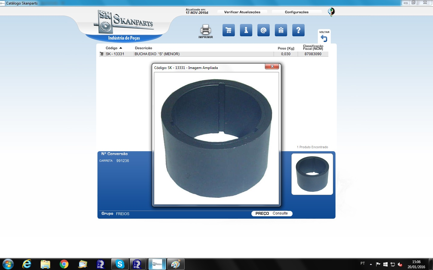Click the Imprimir printer icon

point(206,30)
